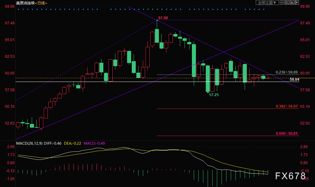
Task: Open the 全部主题 dropdown
Action: (267, 2)
